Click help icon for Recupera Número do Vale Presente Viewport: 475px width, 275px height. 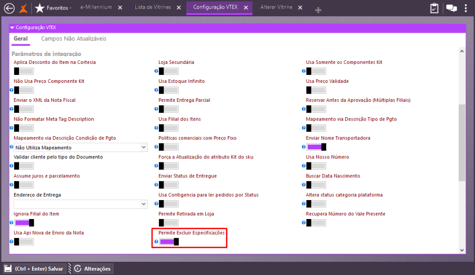pyautogui.click(x=304, y=223)
